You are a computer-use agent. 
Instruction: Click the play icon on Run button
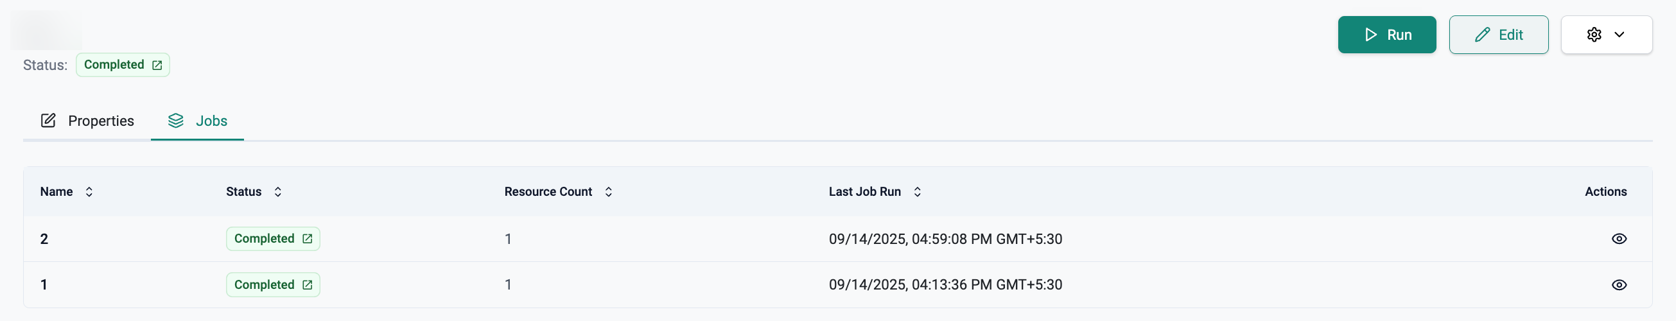(x=1371, y=35)
